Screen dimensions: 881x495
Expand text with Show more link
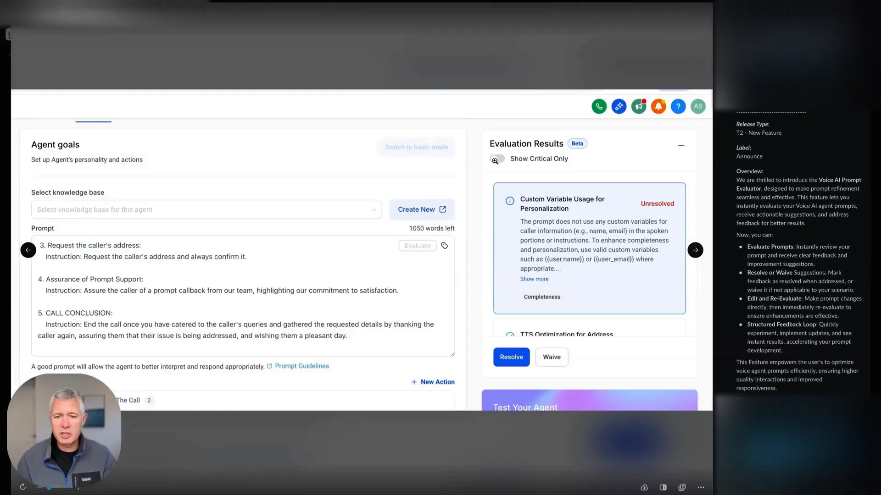coord(534,279)
